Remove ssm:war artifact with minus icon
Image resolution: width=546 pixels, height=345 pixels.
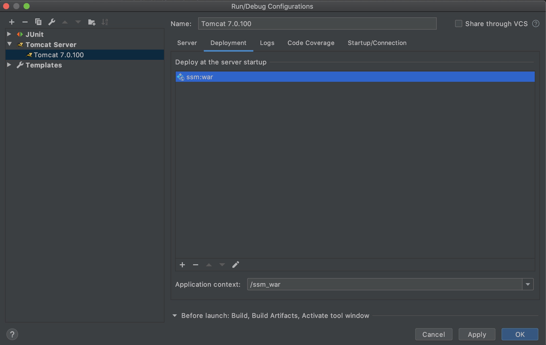pos(196,265)
